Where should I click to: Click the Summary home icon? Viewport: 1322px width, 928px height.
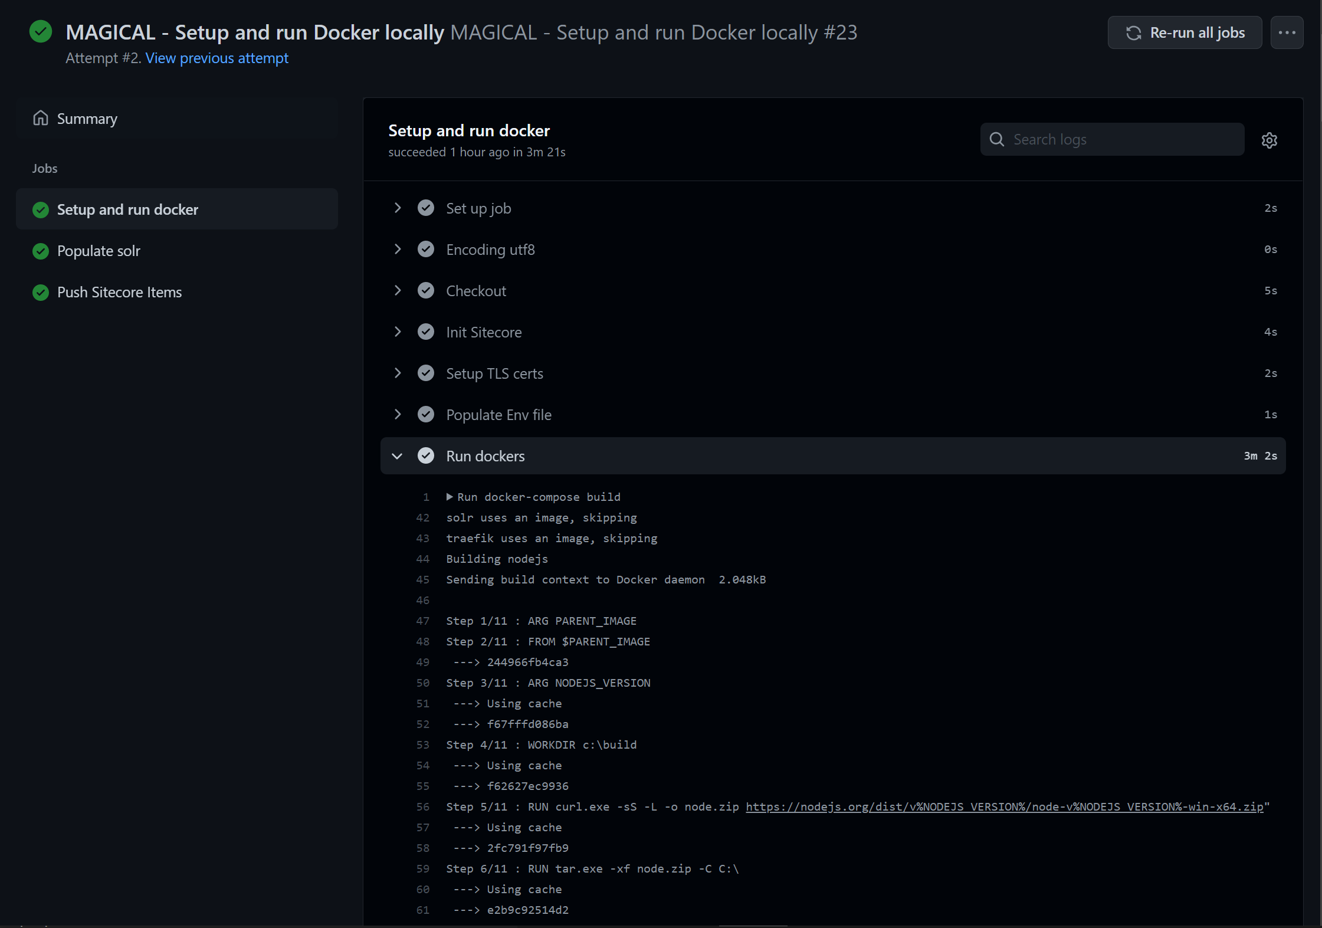click(x=41, y=118)
